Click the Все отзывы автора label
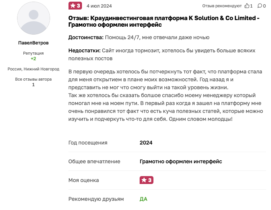The image size is (271, 210). coord(33,79)
